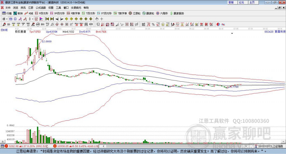Open the P四方形 tool
The image size is (286, 154).
tap(41, 13)
